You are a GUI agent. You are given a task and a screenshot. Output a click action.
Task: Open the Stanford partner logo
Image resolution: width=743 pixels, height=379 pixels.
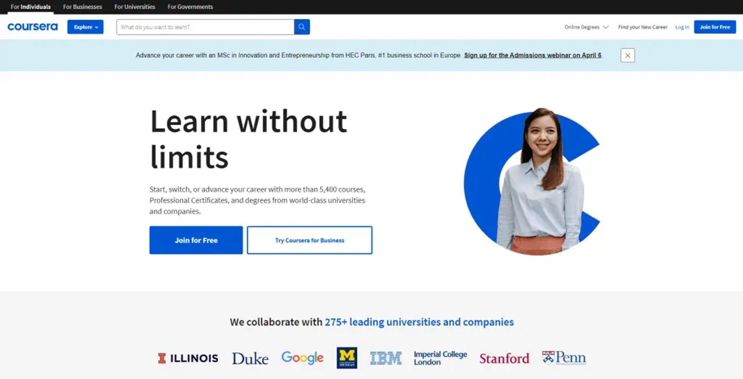(504, 359)
